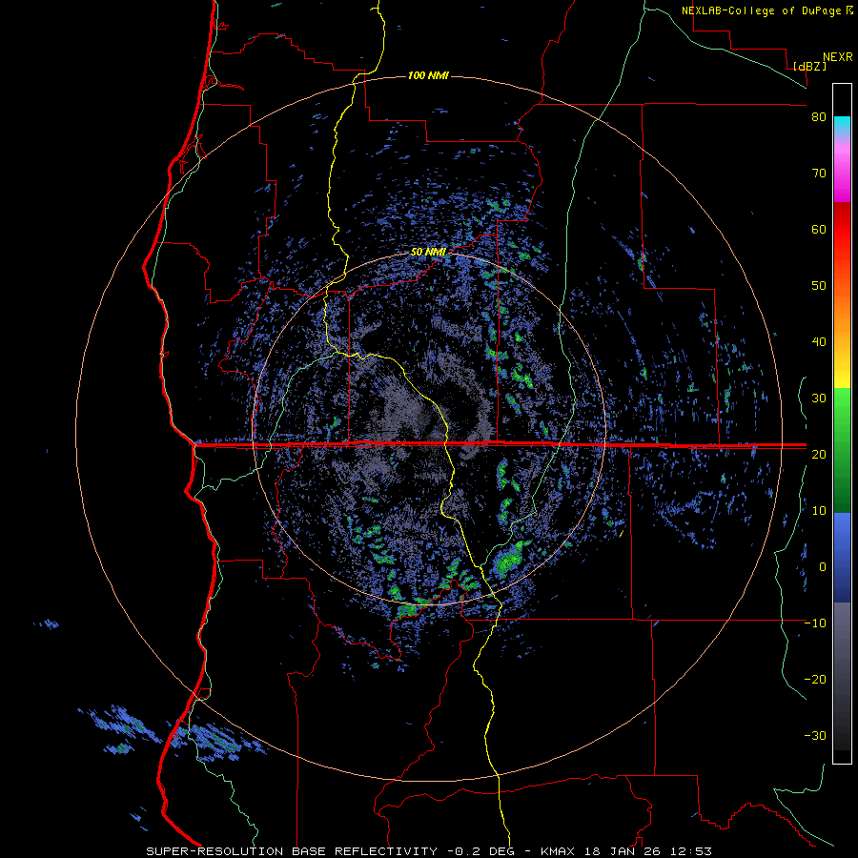Click the -20 value on the dBZ scale
Screen dimensions: 858x858
tap(815, 679)
